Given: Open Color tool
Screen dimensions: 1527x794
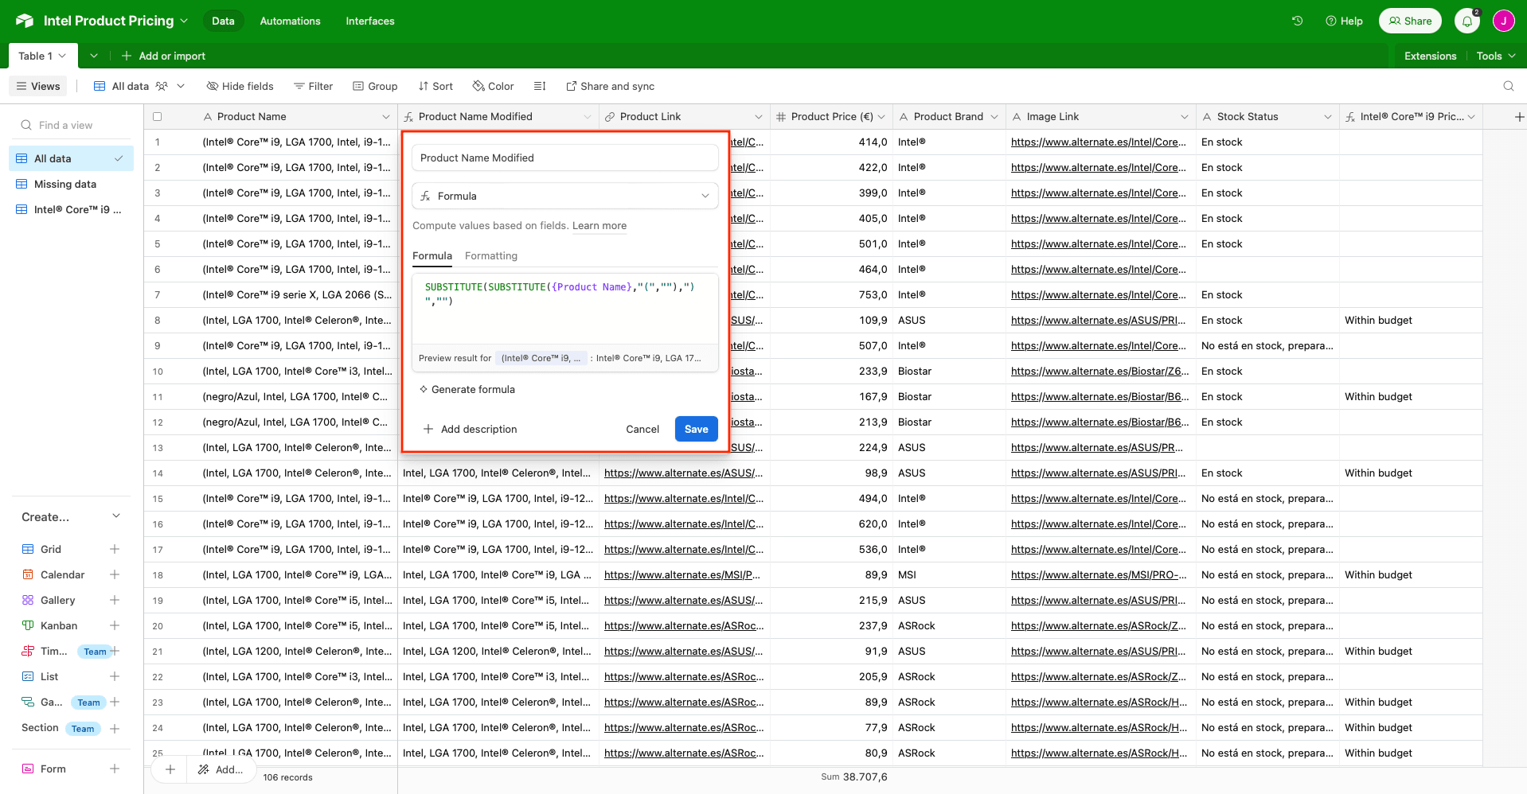Looking at the screenshot, I should pyautogui.click(x=493, y=86).
